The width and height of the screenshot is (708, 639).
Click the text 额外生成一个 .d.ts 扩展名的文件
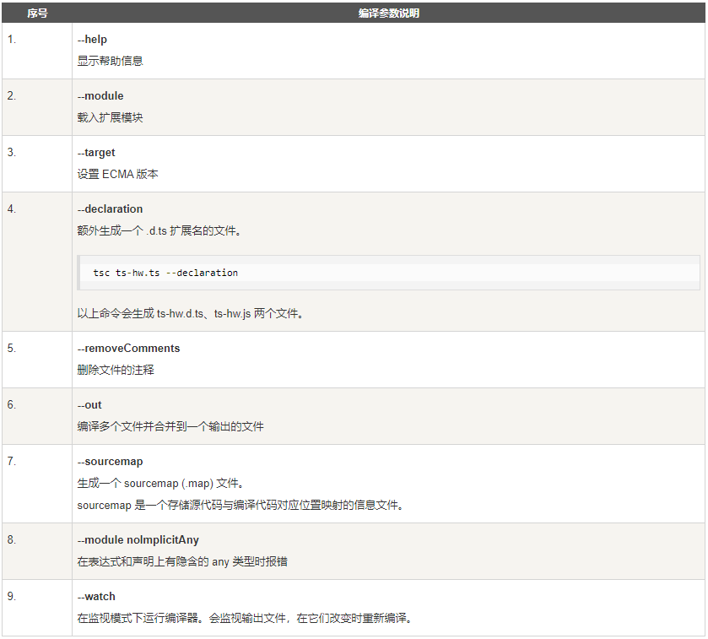[159, 230]
